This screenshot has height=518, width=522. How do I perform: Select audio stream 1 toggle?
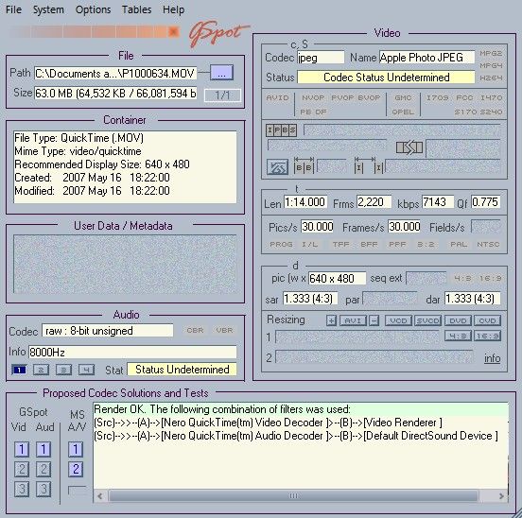(x=19, y=370)
